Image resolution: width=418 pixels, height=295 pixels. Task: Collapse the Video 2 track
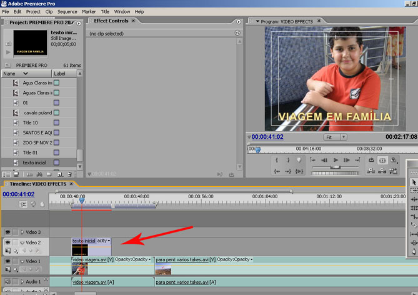(21, 242)
